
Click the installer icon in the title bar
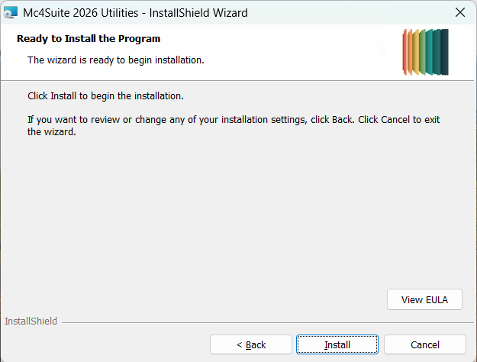11,13
